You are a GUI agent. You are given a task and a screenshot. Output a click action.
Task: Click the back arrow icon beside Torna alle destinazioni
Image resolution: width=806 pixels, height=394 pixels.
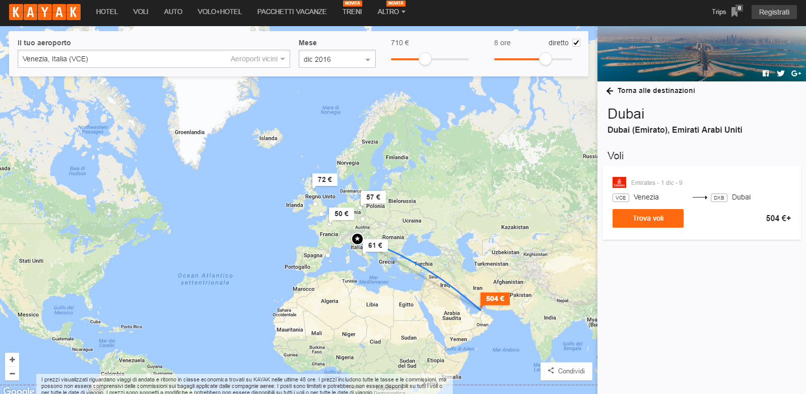(x=610, y=91)
